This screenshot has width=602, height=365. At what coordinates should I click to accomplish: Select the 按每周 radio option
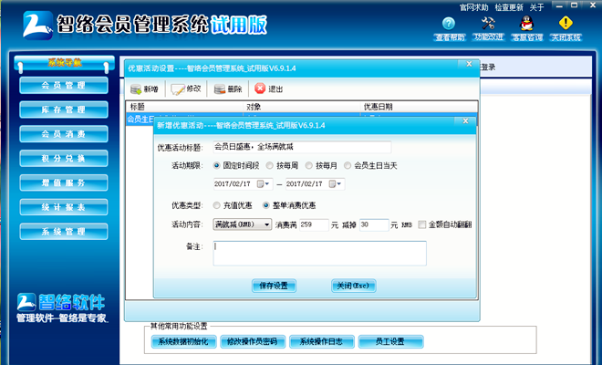tap(269, 165)
